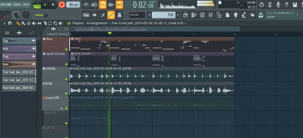This screenshot has height=138, width=303.
Task: Open the piano roll view
Action: click(194, 15)
